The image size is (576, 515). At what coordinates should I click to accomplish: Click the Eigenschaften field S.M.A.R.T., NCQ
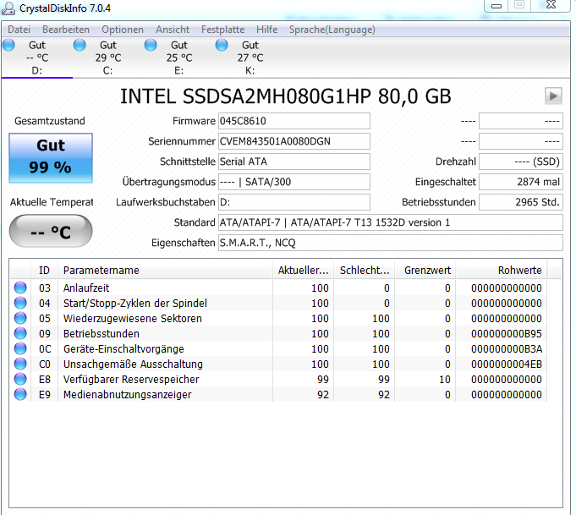[391, 243]
